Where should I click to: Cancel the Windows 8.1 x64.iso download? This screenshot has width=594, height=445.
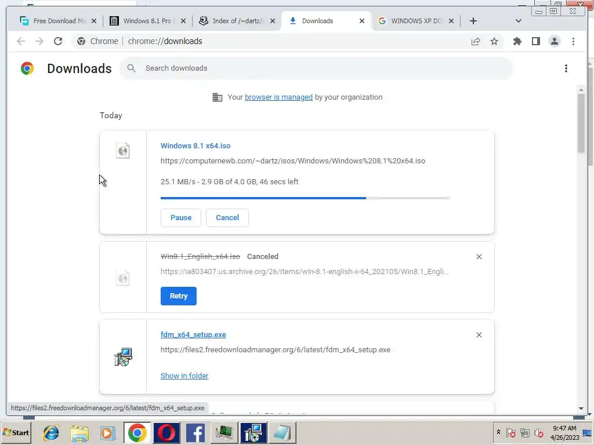tap(227, 218)
